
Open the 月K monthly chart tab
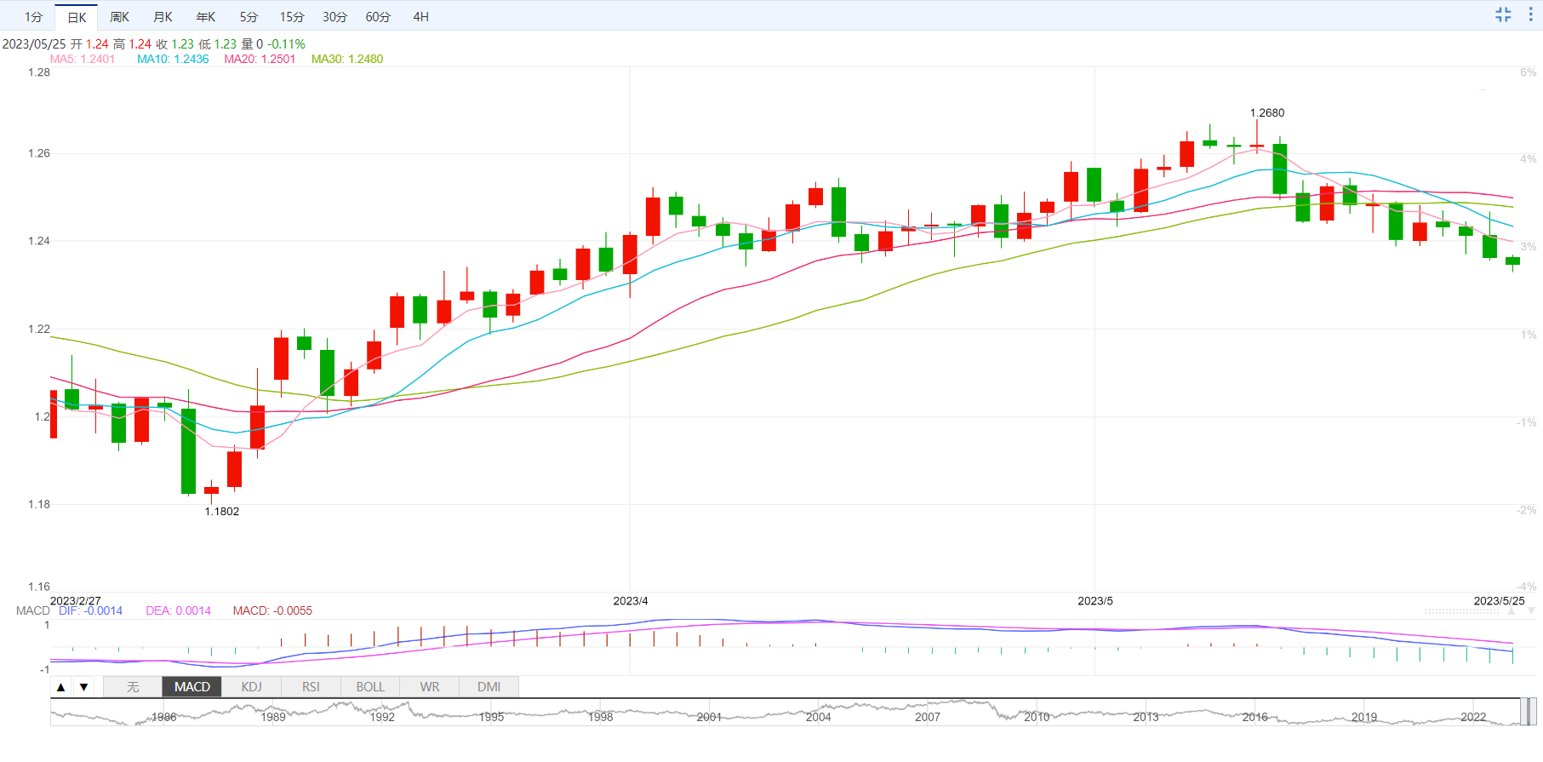pos(163,17)
